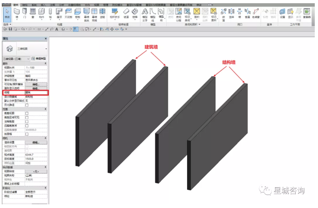Toggle the Section Box (剖面框) checkbox
This screenshot has height=208, width=318.
coord(27,134)
